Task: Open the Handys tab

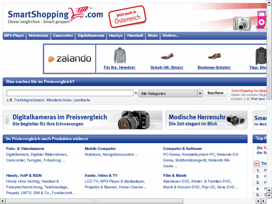Action: (x=116, y=36)
